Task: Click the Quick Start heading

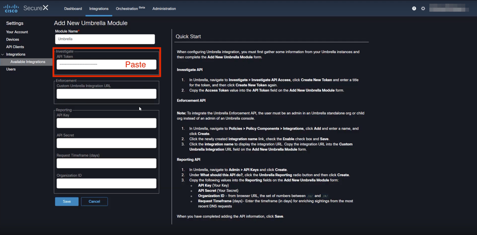Action: (x=188, y=37)
